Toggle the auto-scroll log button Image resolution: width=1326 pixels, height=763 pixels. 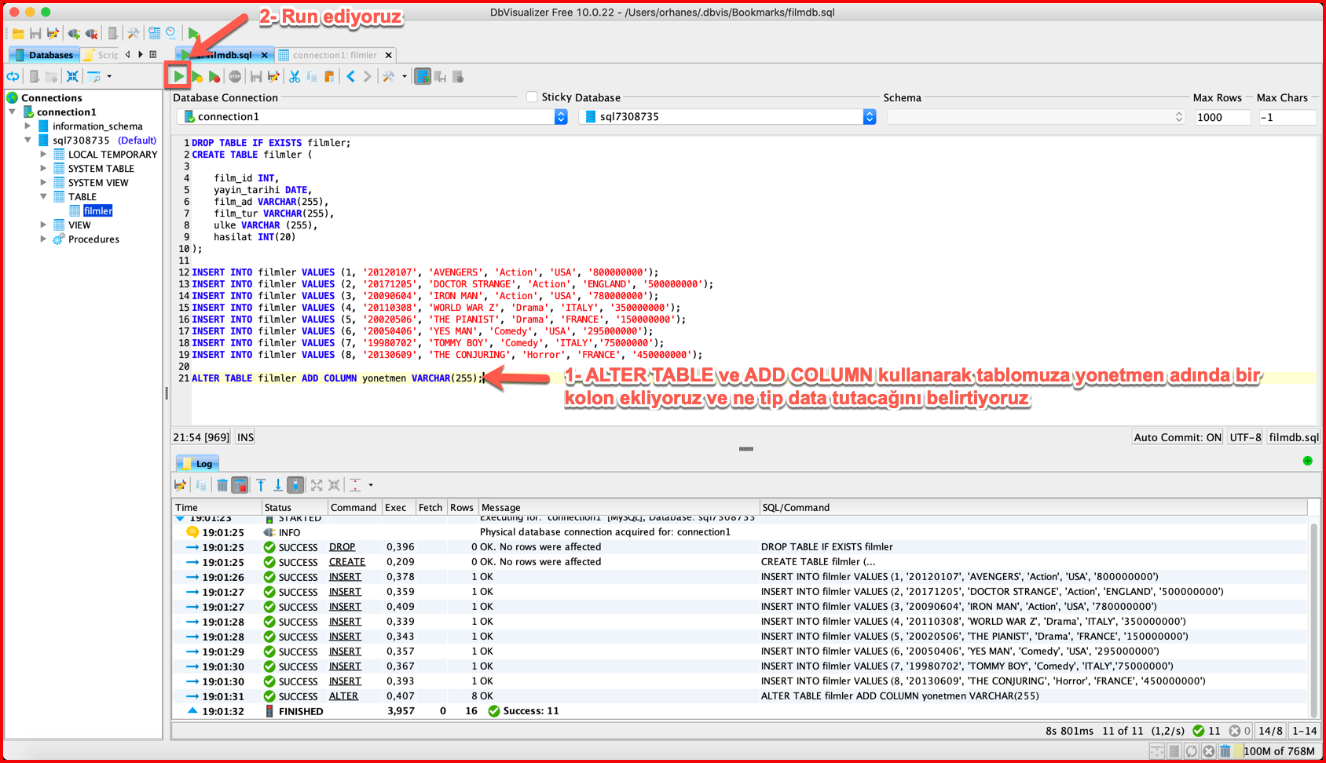[295, 485]
